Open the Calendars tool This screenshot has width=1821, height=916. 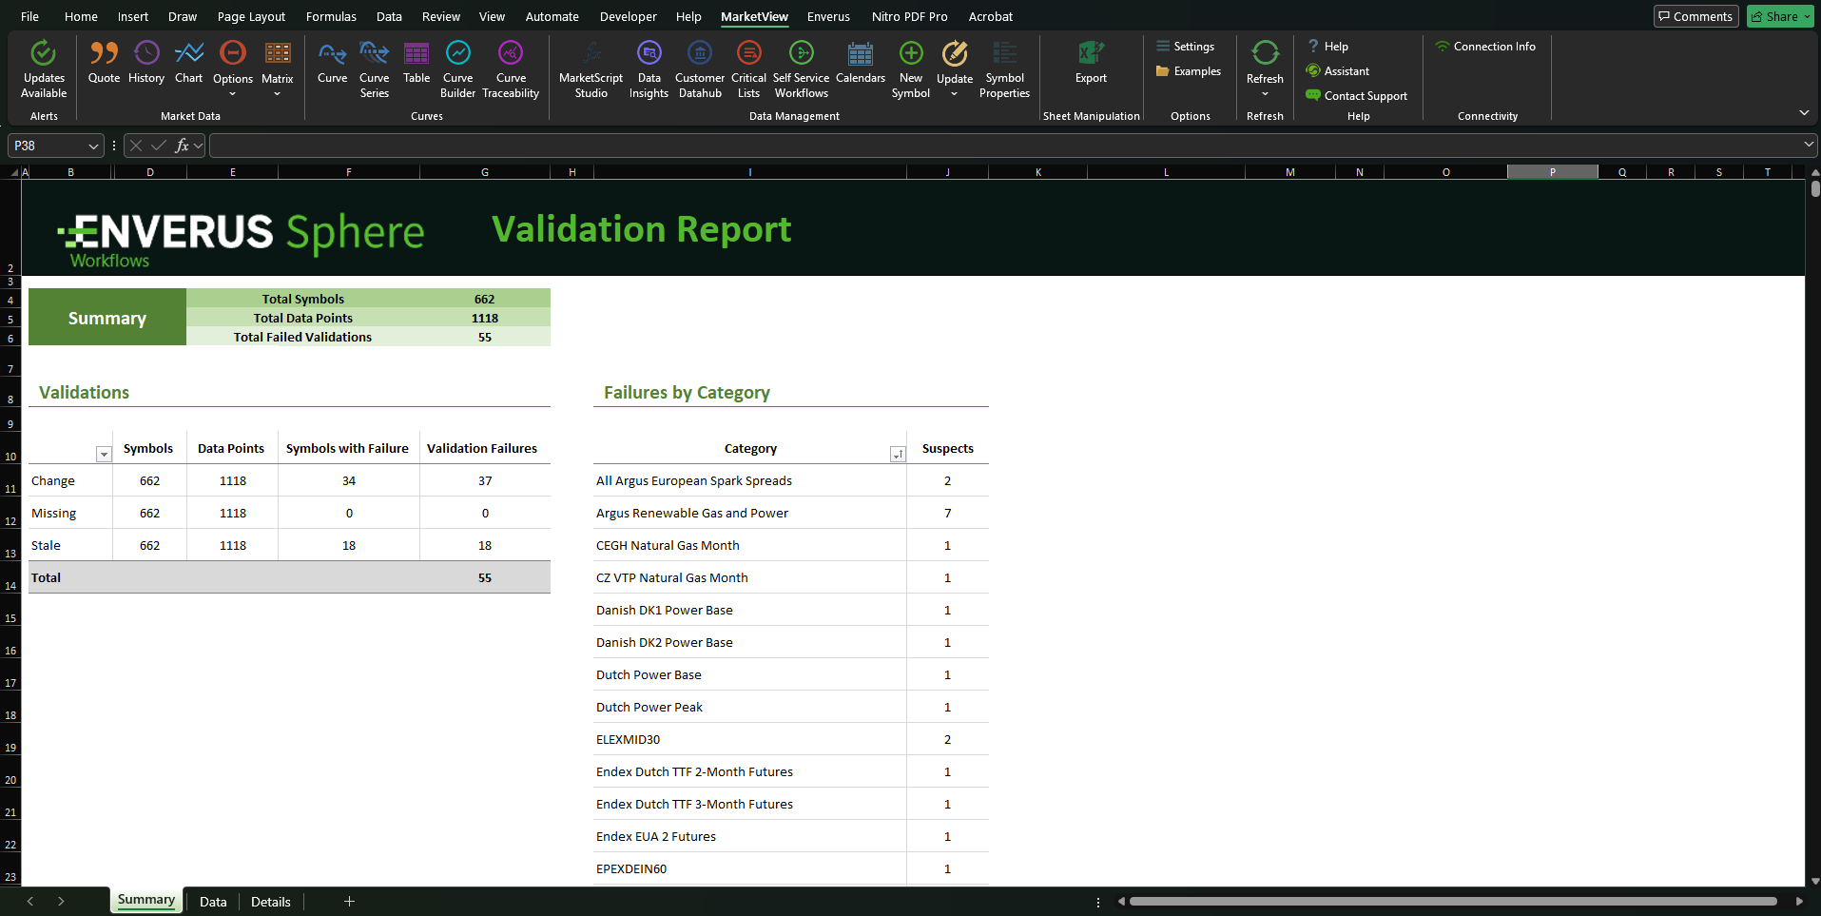tap(861, 63)
